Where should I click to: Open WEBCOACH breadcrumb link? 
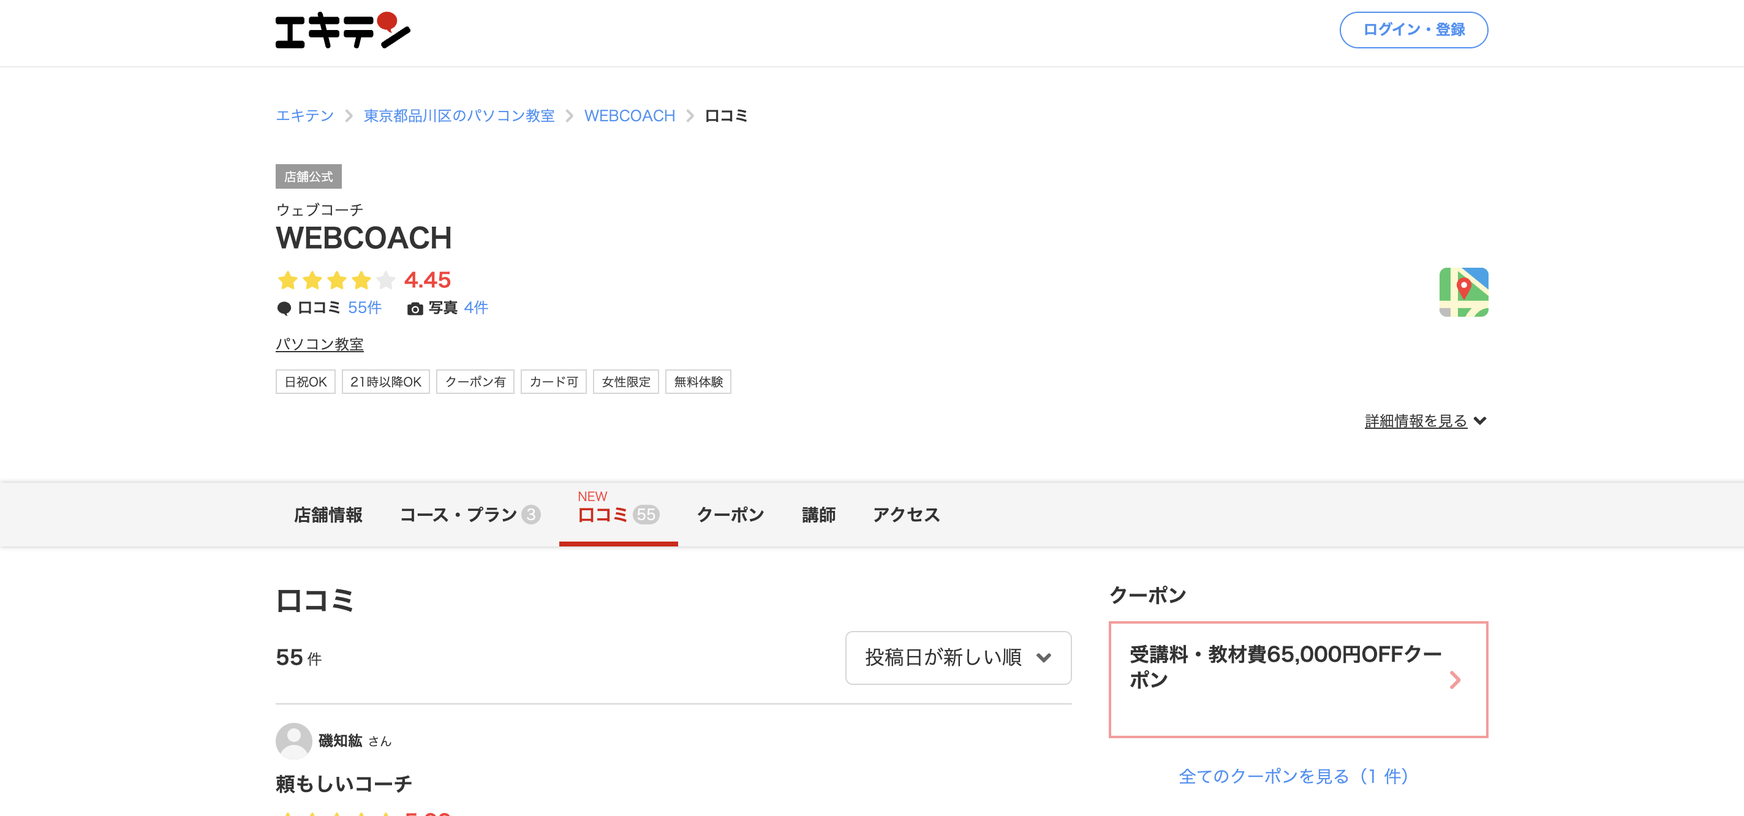630,116
